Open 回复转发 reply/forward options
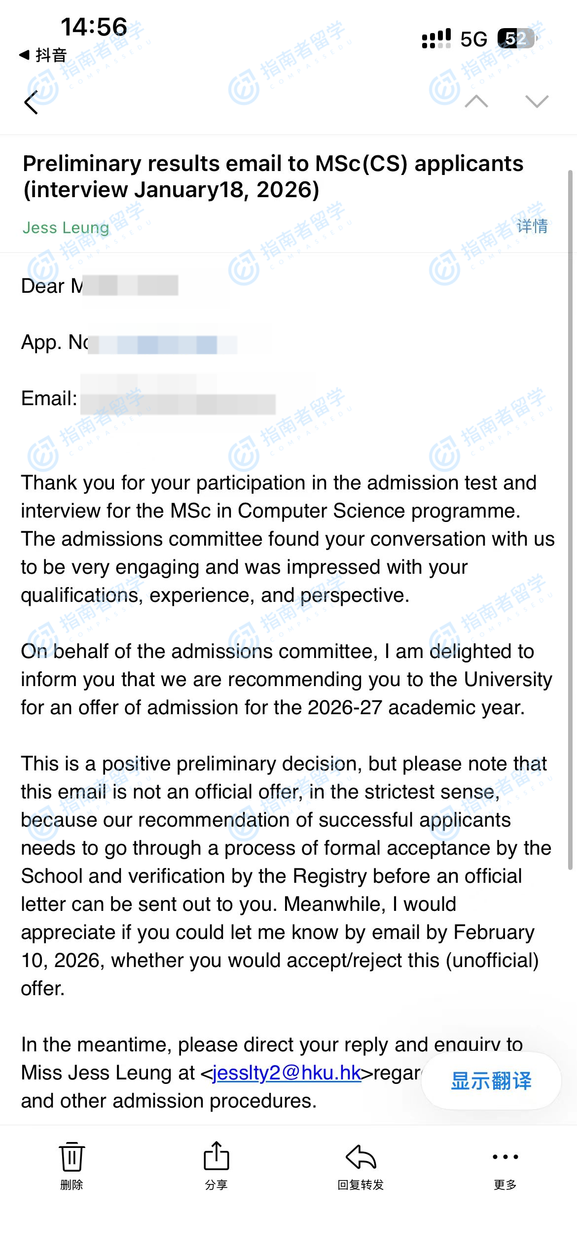 (x=361, y=1164)
